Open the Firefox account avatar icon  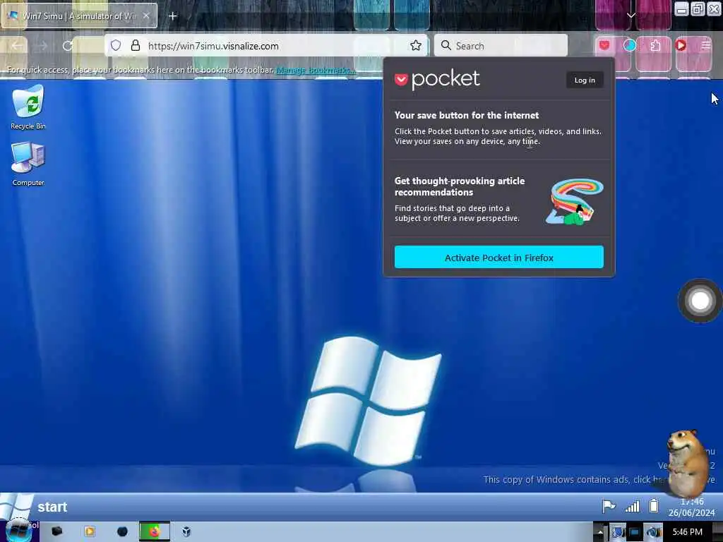[x=629, y=45]
